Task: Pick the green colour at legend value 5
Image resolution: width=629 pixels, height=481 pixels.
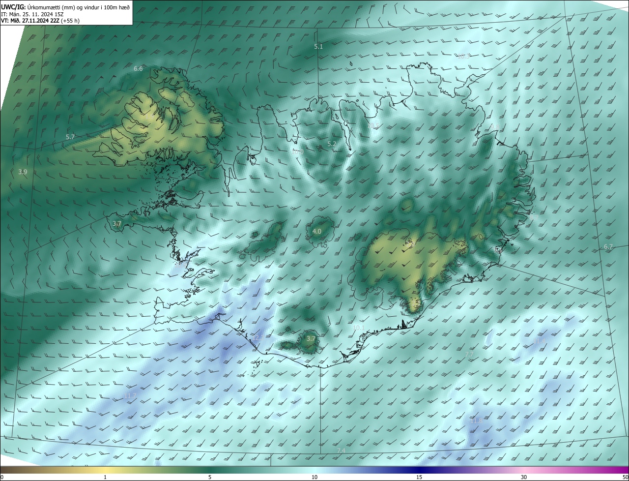Action: [210, 471]
